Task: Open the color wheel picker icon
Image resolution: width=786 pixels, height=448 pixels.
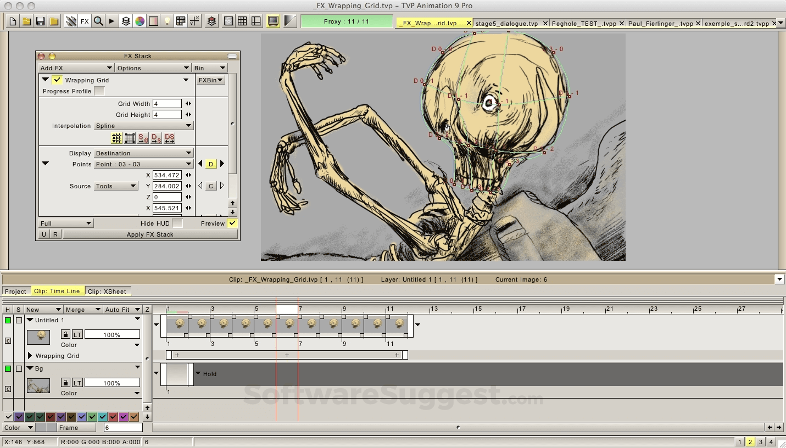Action: click(140, 21)
